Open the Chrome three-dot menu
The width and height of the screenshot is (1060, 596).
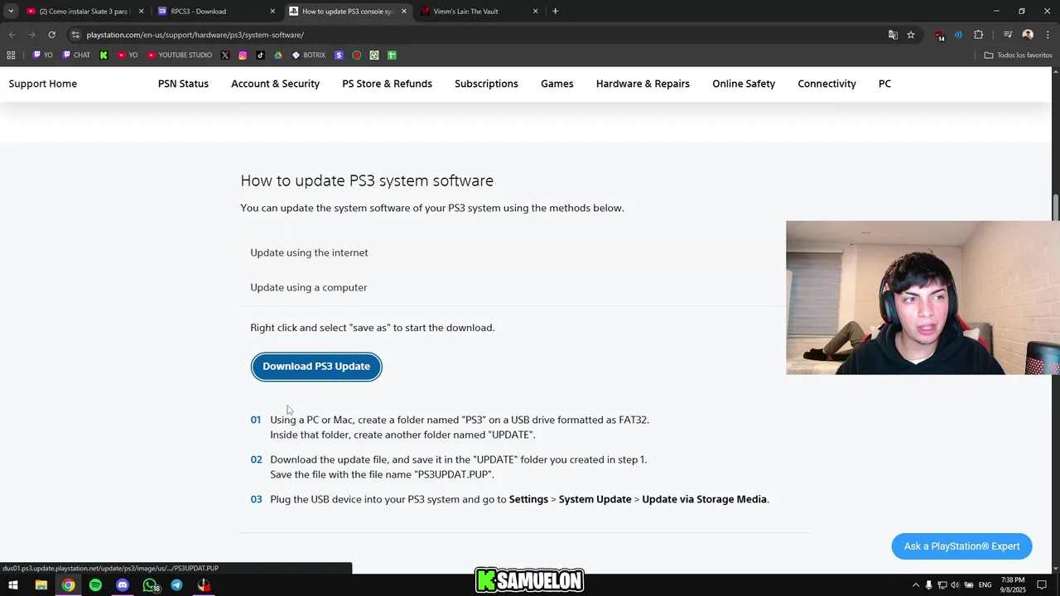pos(1048,35)
